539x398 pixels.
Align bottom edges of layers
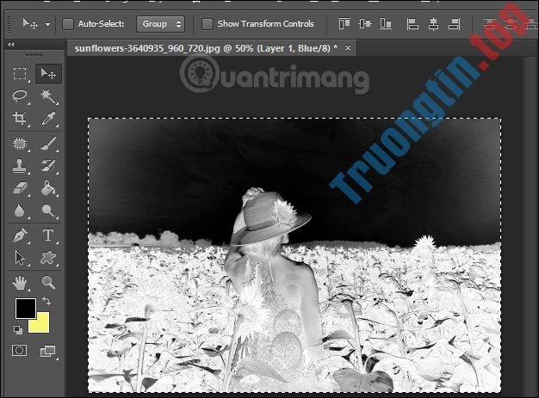386,24
